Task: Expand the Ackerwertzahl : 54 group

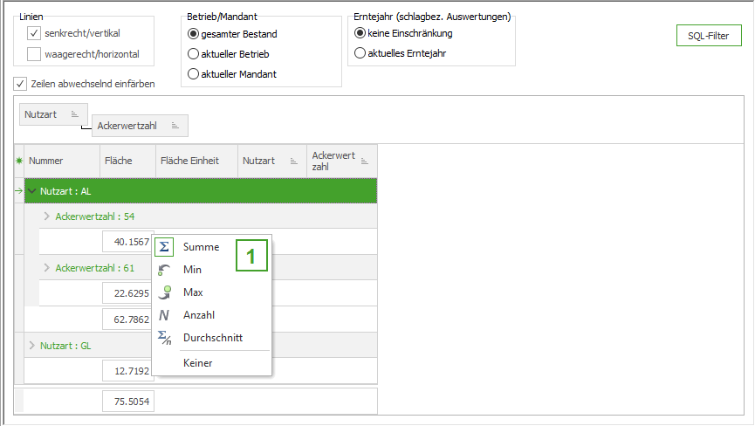Action: (47, 216)
